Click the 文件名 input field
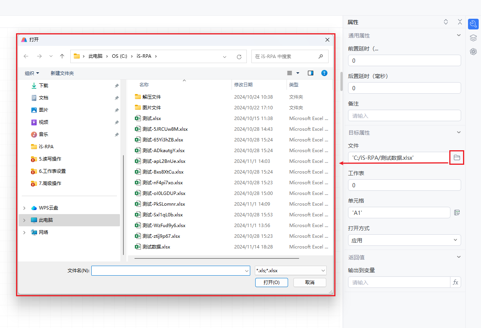The height and width of the screenshot is (328, 481). click(168, 271)
